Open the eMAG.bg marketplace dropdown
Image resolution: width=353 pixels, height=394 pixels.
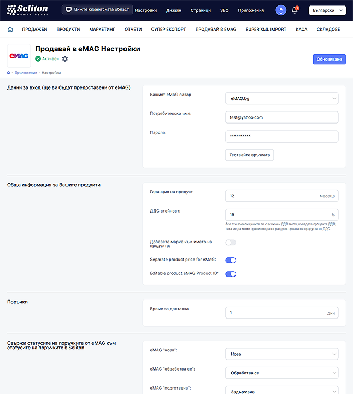click(281, 98)
